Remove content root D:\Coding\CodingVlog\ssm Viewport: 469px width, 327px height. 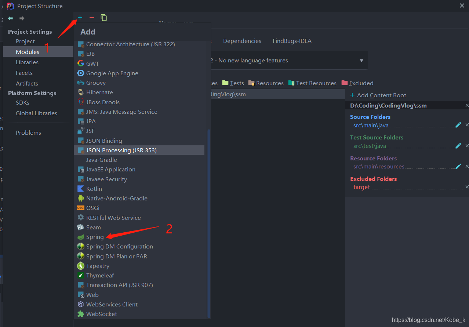click(x=467, y=105)
